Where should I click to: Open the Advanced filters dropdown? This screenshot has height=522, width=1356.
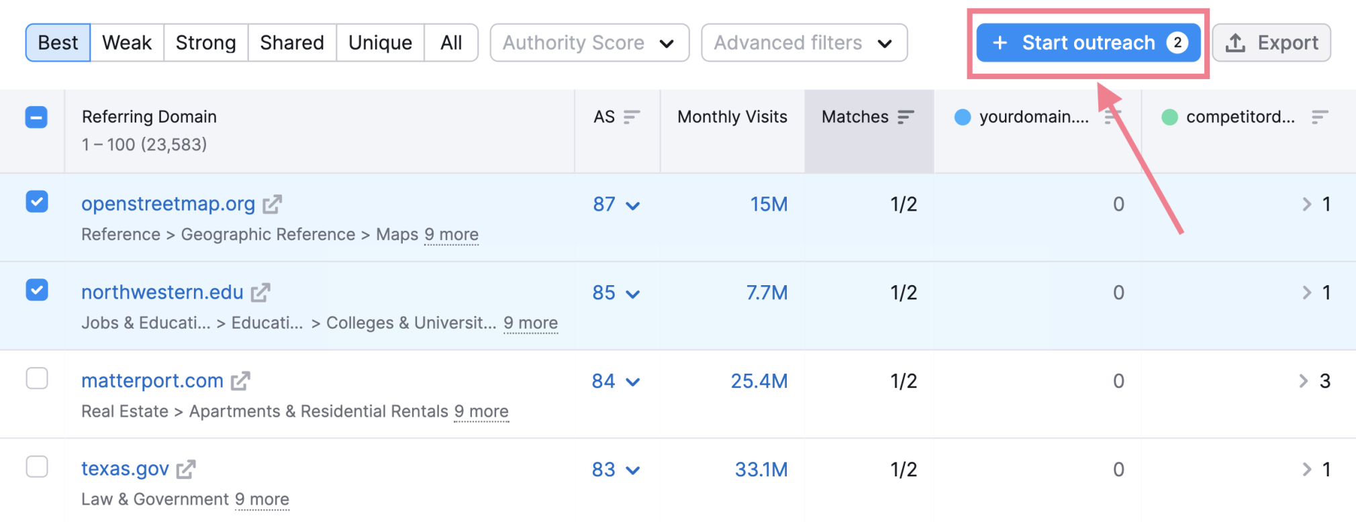(804, 43)
